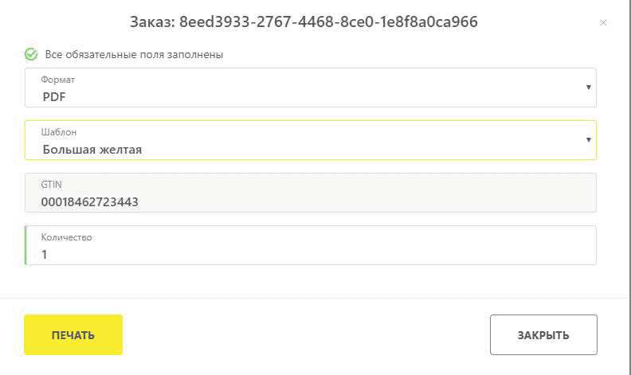The height and width of the screenshot is (375, 631).
Task: Close the order dialog with the X icon
Action: point(603,23)
